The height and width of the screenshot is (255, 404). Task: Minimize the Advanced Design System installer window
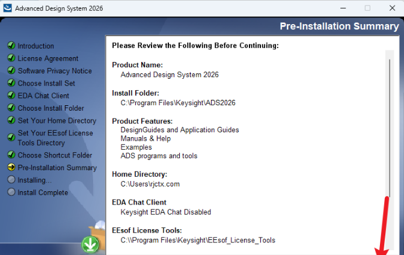(343, 8)
